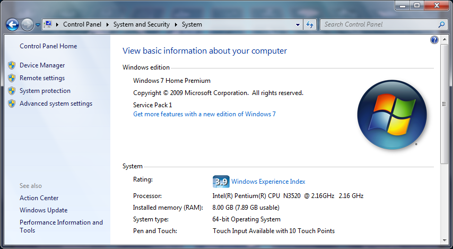Open Advanced system settings link

click(x=56, y=104)
